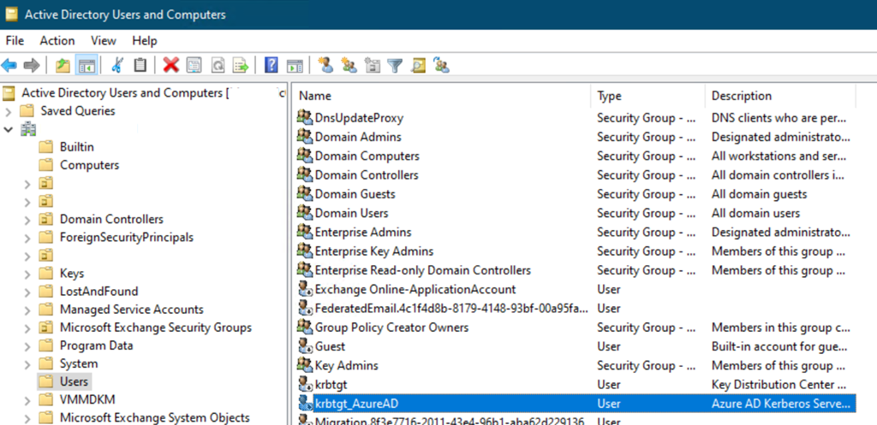
Task: Select the Managed Service Accounts container
Action: click(131, 310)
